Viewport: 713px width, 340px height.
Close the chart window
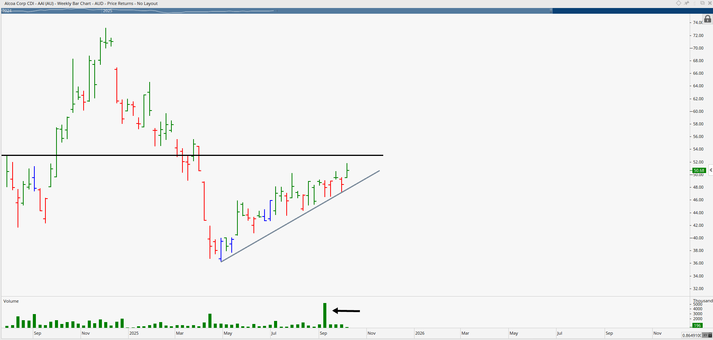point(710,3)
